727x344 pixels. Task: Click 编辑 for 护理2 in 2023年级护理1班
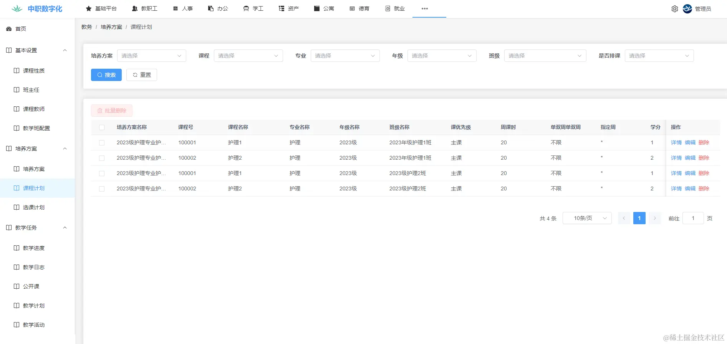click(x=690, y=158)
